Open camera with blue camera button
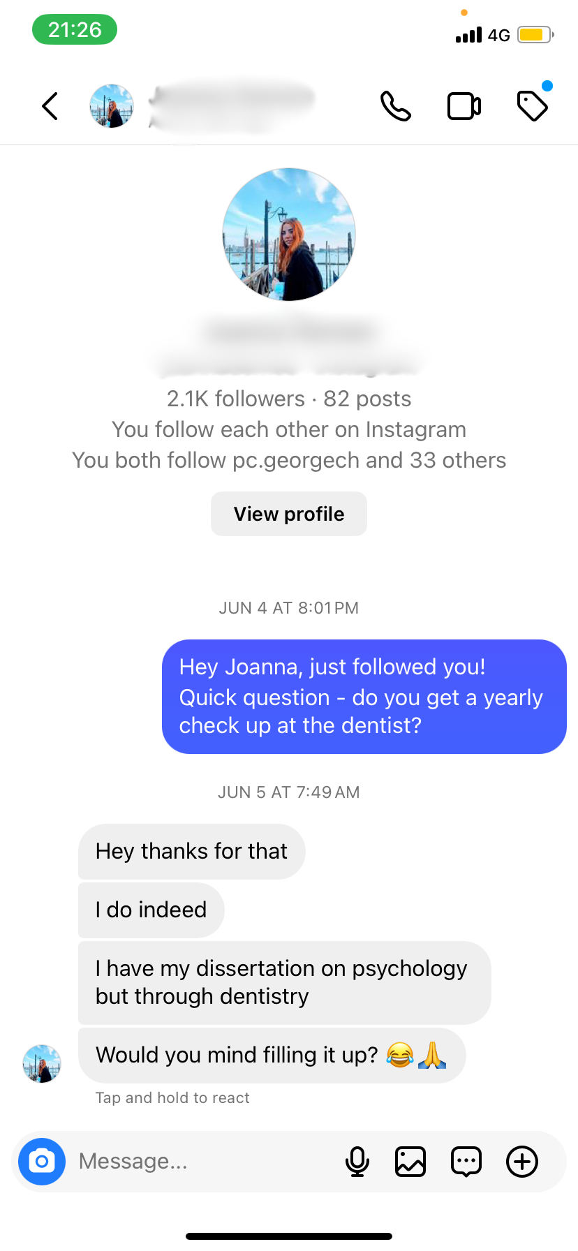The width and height of the screenshot is (578, 1251). (x=42, y=1162)
